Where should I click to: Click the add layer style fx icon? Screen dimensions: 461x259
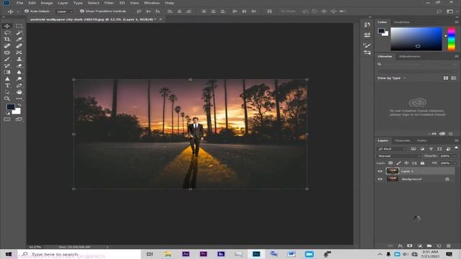tap(400, 246)
